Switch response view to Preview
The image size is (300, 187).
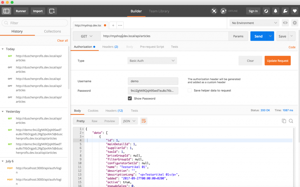[110, 121]
